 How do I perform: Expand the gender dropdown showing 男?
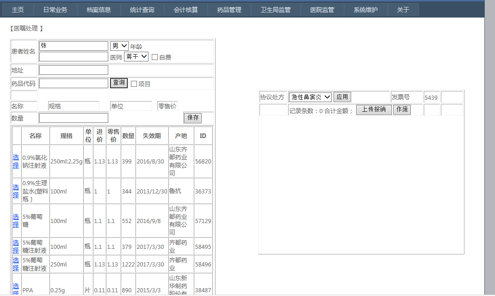119,46
